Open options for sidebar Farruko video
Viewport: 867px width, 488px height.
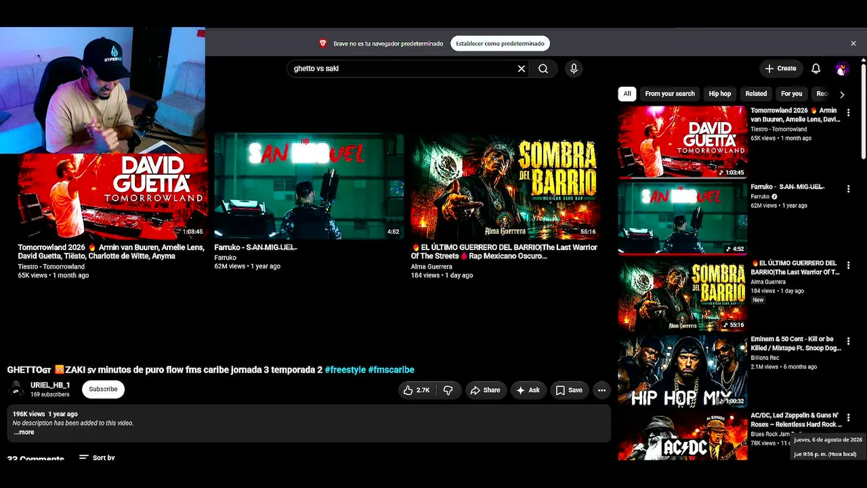tap(848, 189)
